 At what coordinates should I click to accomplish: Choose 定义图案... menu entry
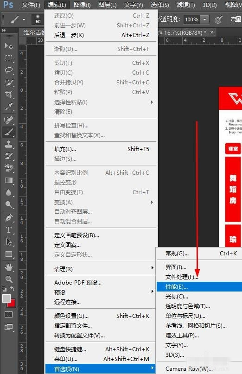(101, 245)
